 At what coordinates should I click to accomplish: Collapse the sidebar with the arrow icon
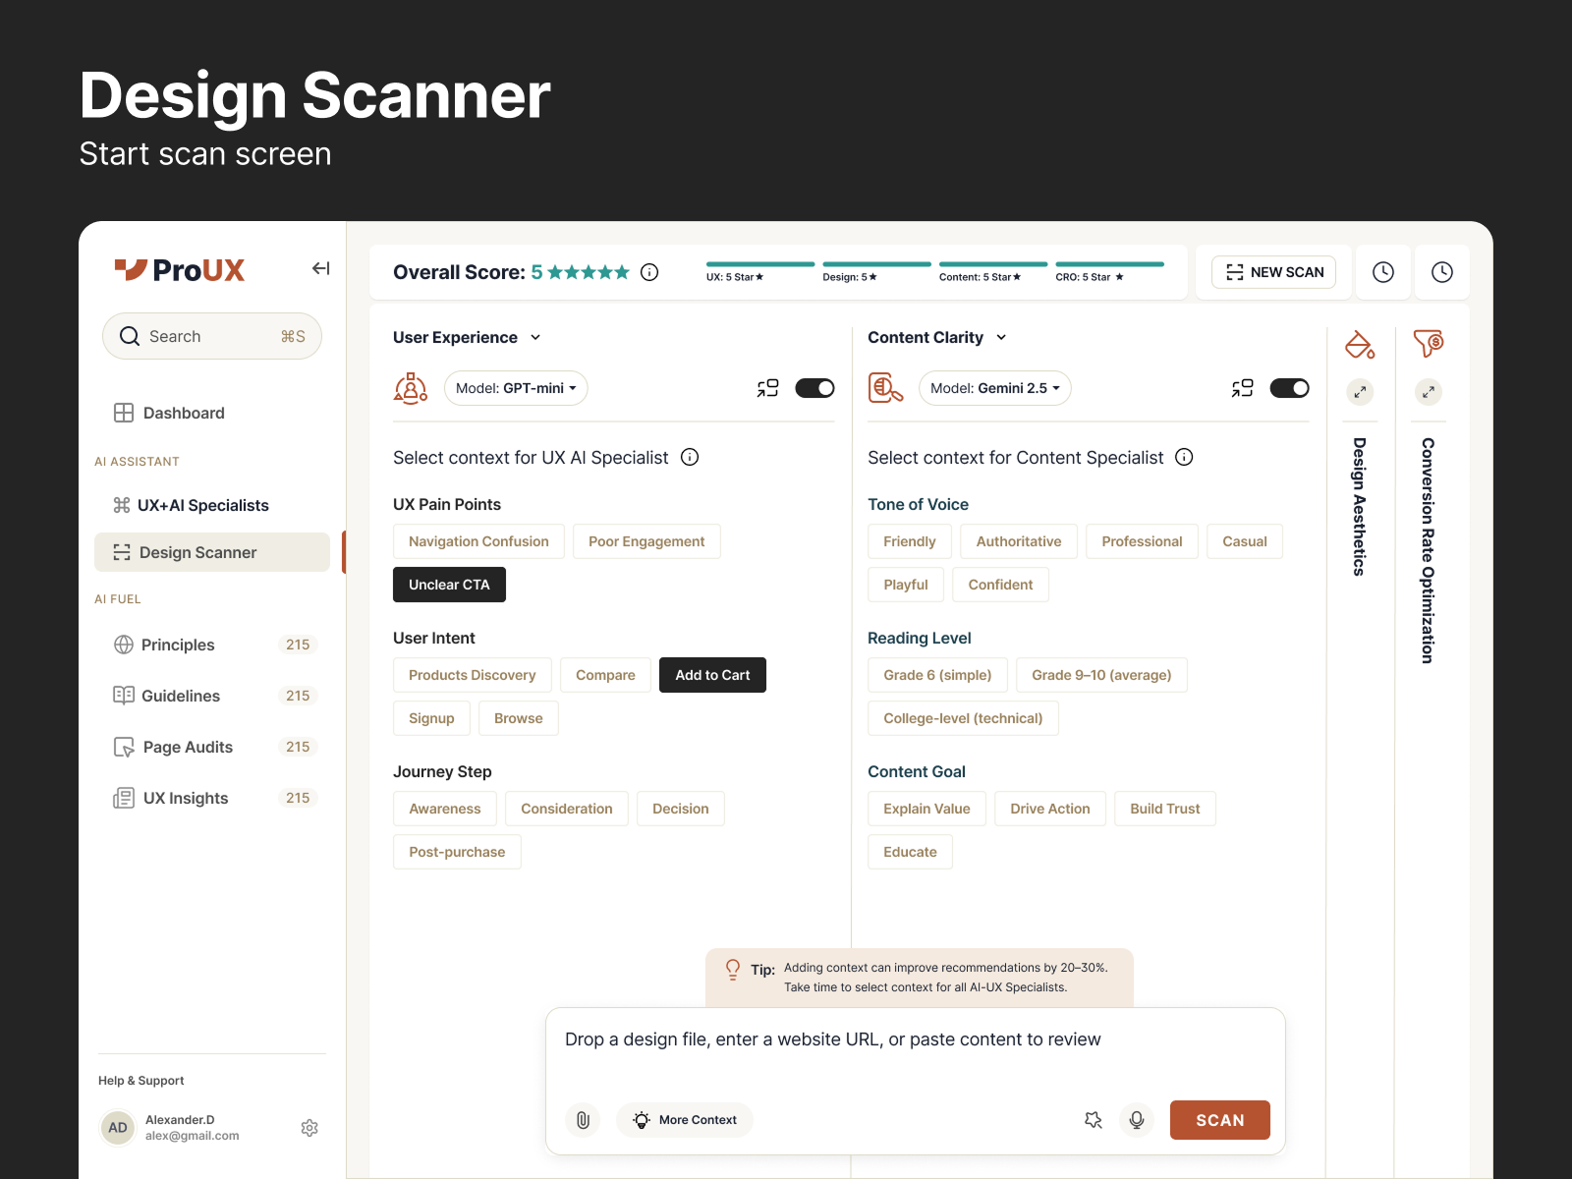click(321, 268)
